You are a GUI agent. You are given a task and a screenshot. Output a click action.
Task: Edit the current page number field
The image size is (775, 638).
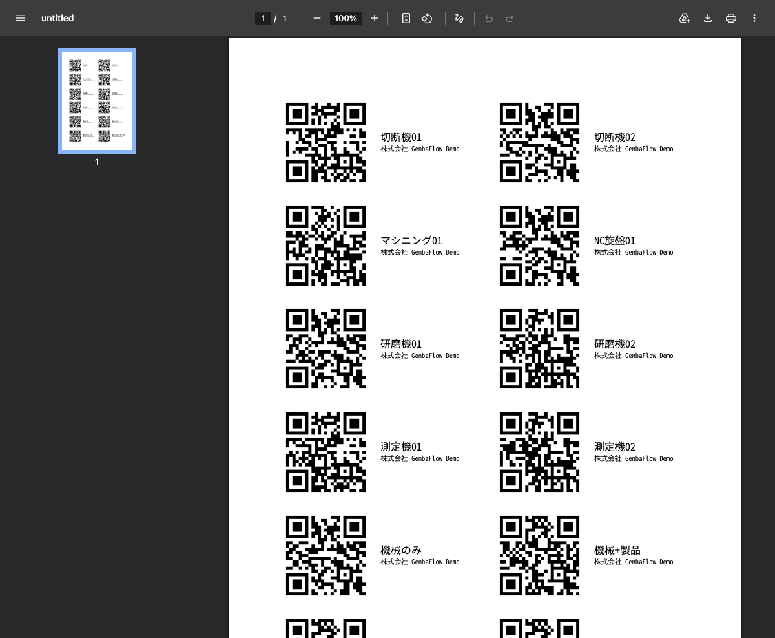(263, 18)
